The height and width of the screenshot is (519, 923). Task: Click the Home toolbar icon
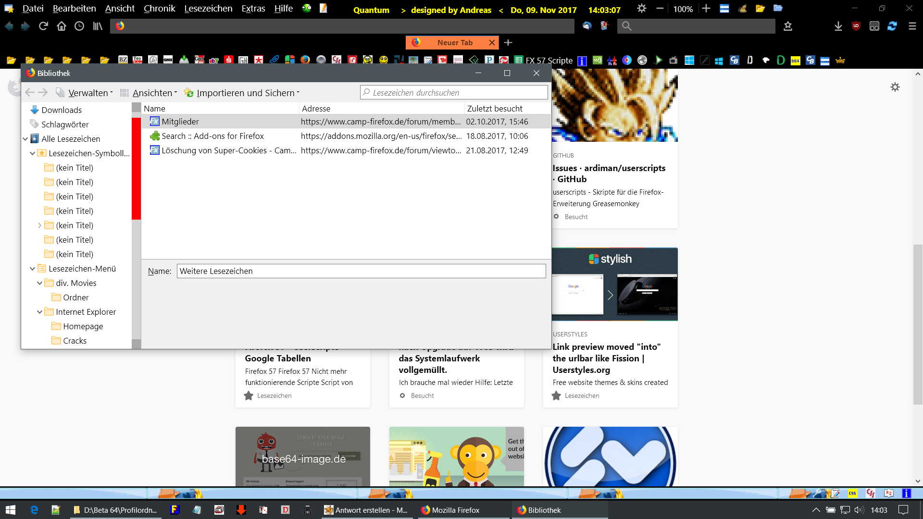(62, 26)
